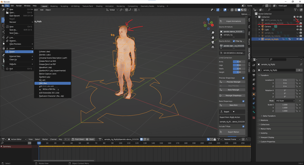Pin the properties panel with the pin icon
The width and height of the screenshot is (304, 165).
301,64
